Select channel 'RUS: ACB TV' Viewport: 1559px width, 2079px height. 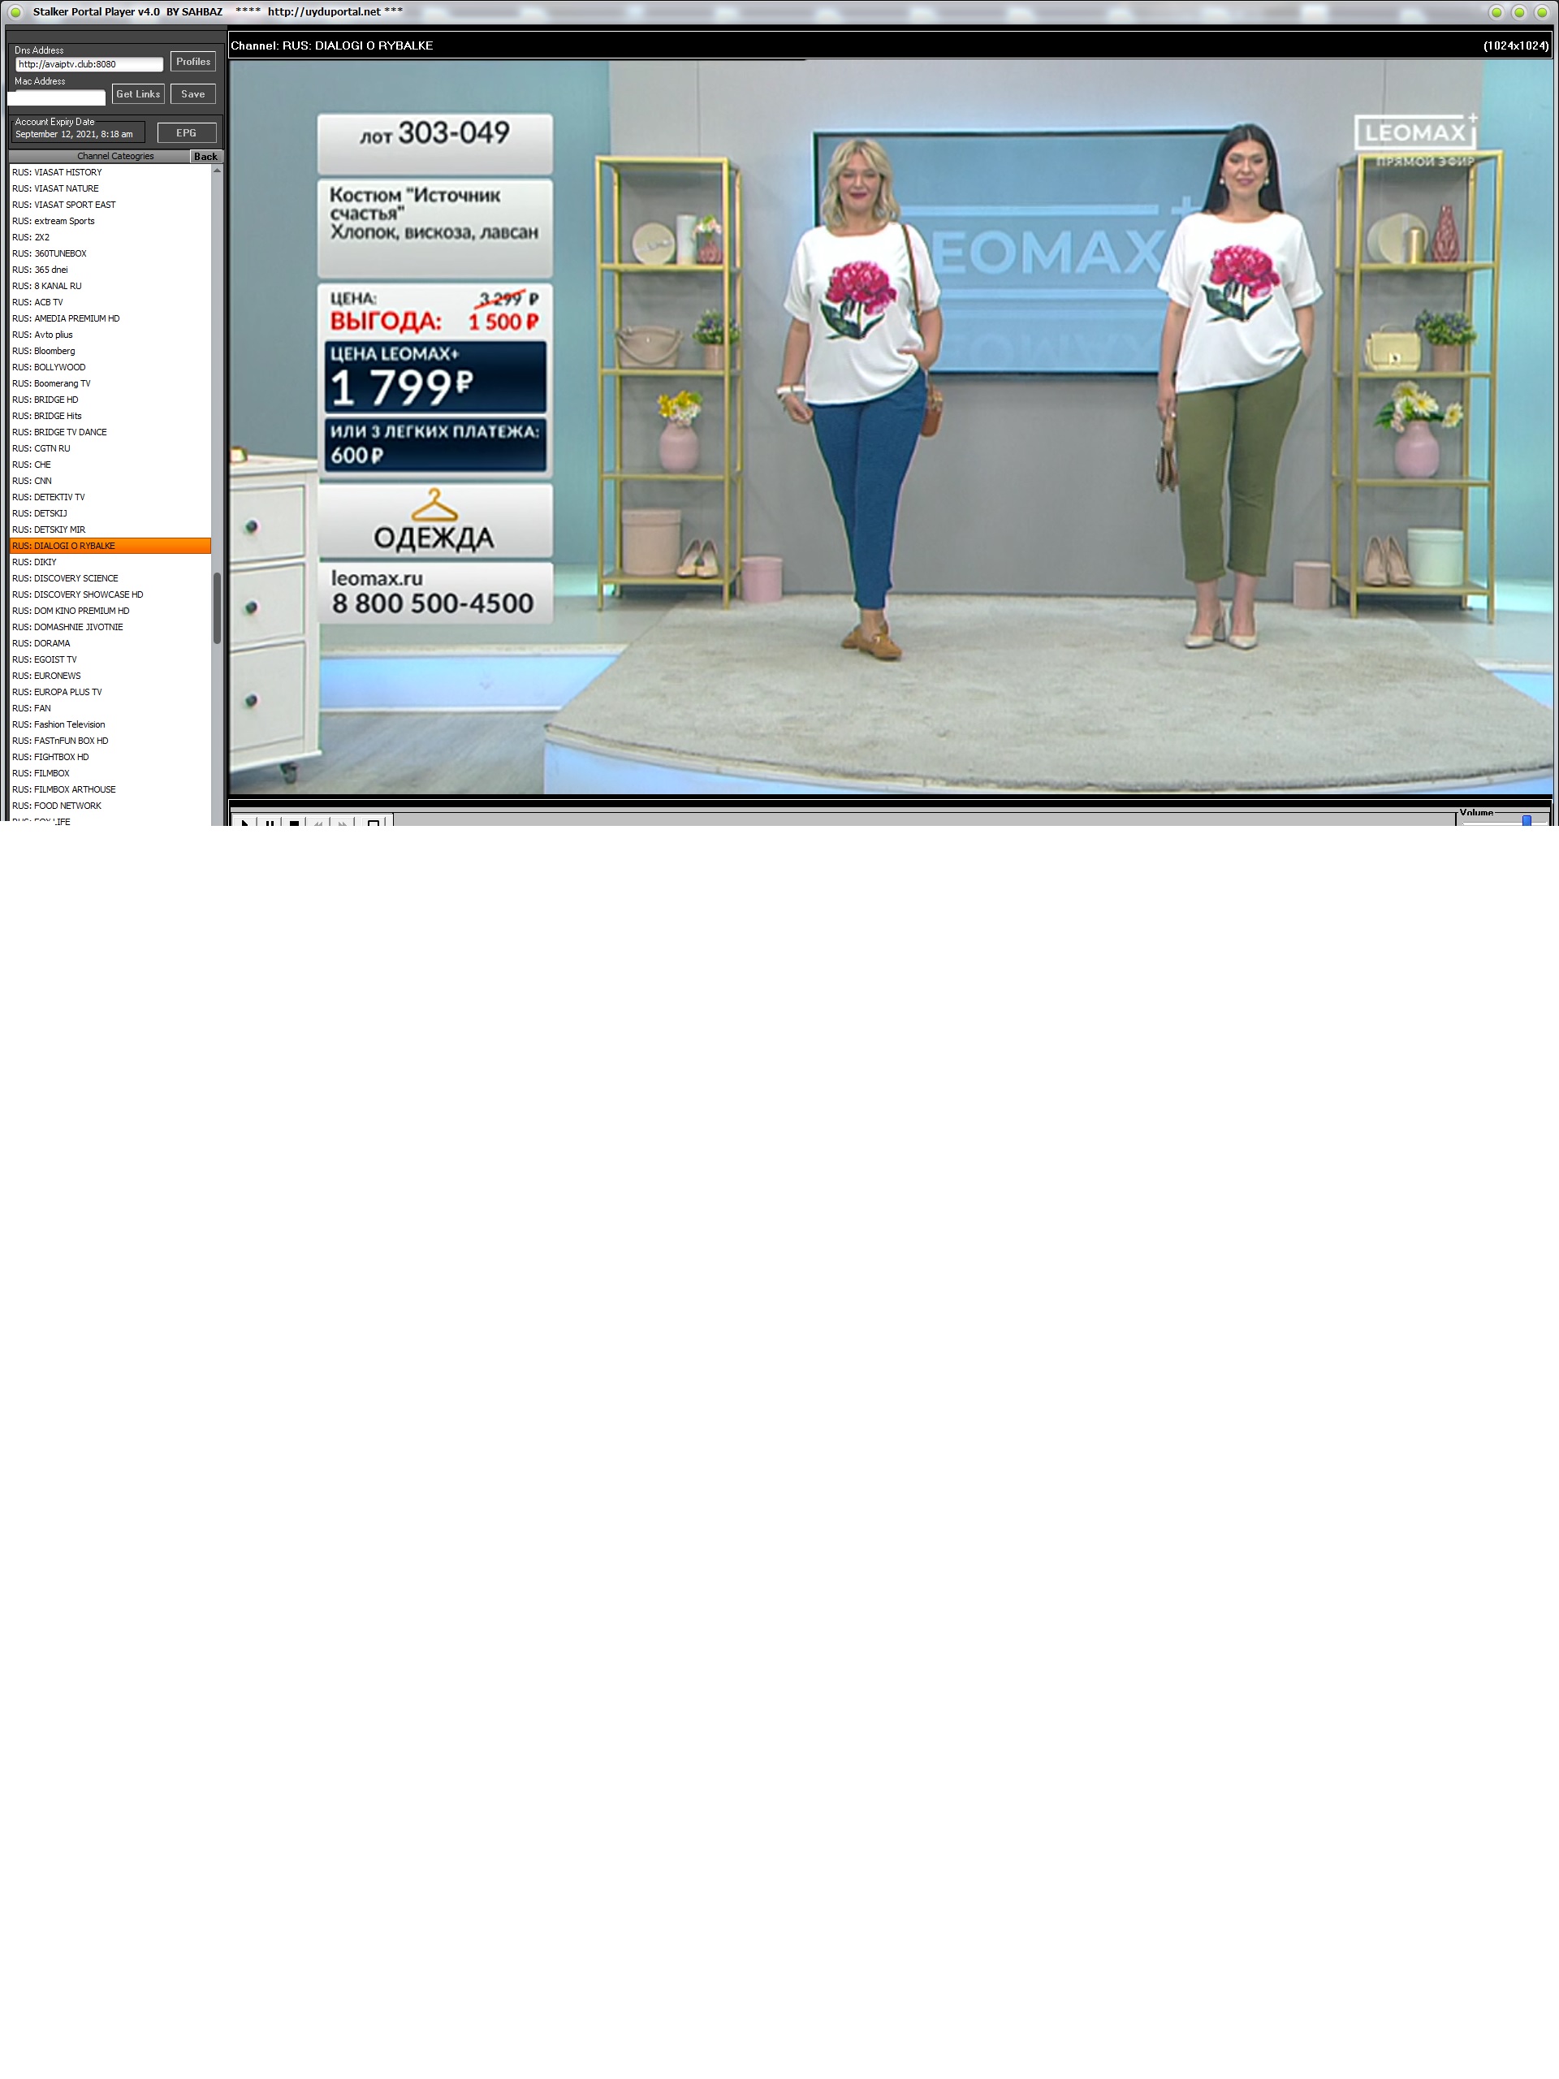tap(110, 303)
